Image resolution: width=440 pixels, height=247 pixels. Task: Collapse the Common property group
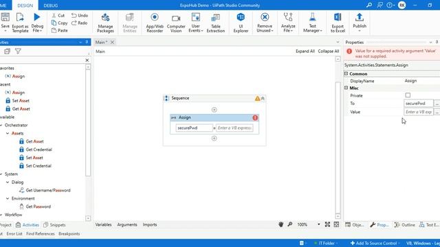346,73
